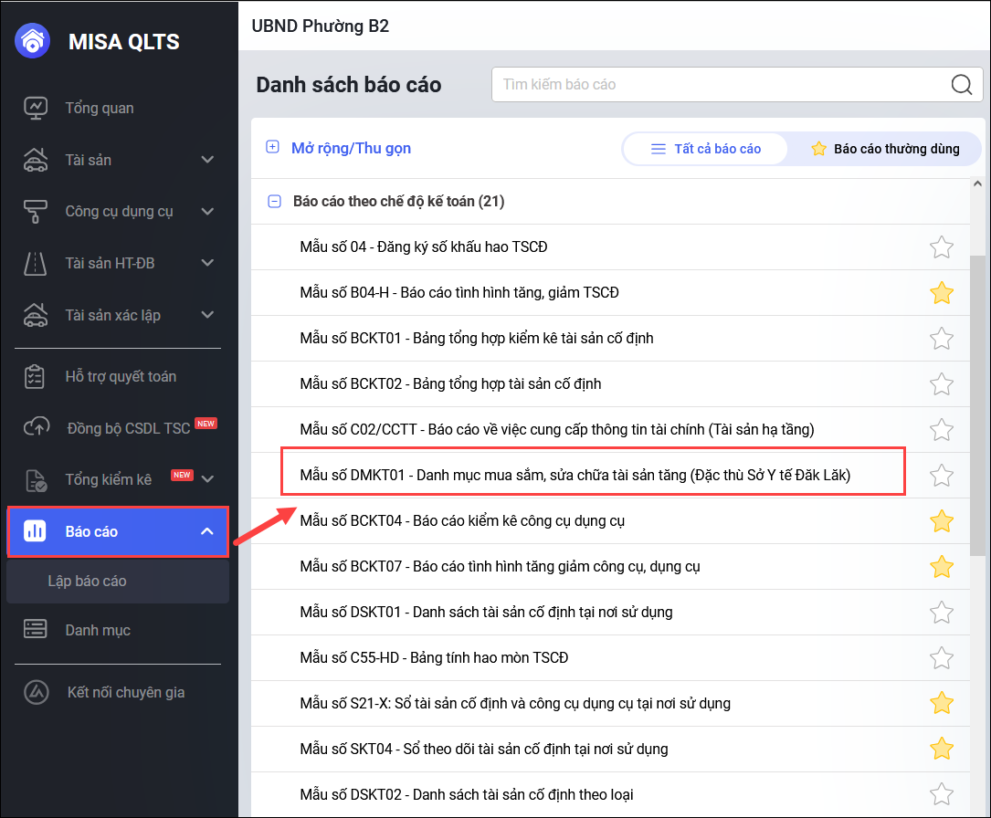
Task: Star the Mẫu số DMKT01 report
Action: [941, 475]
